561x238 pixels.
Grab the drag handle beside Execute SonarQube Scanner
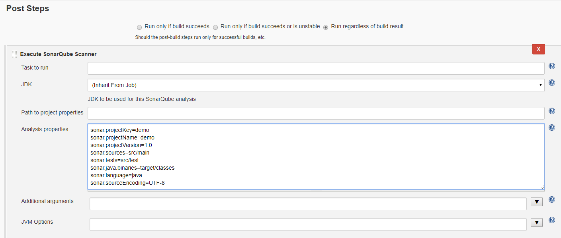(x=14, y=54)
